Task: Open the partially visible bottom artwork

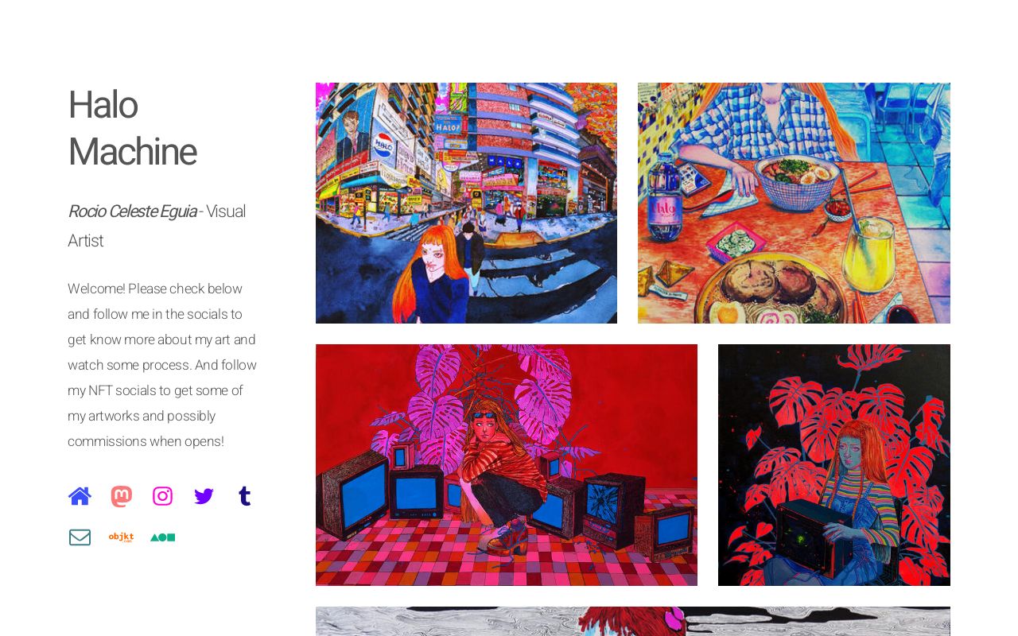Action: click(633, 621)
